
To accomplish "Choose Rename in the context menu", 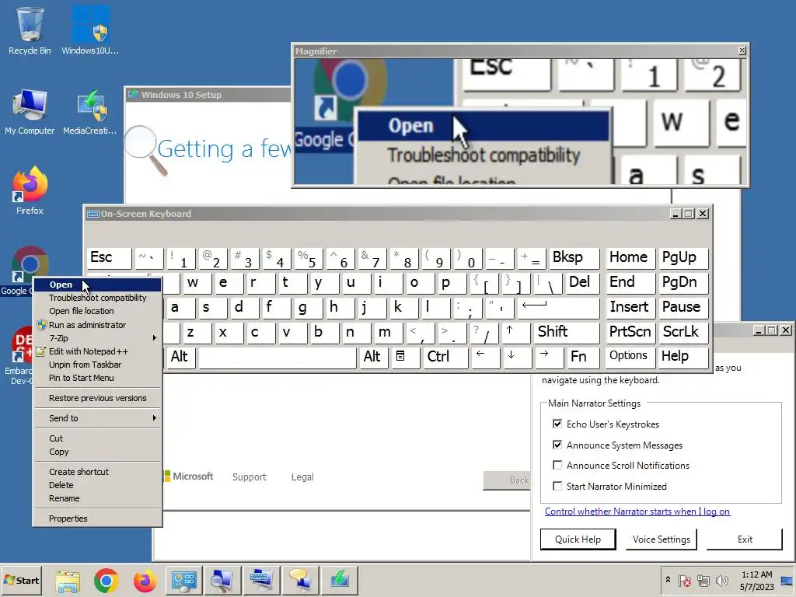I will pos(96,498).
